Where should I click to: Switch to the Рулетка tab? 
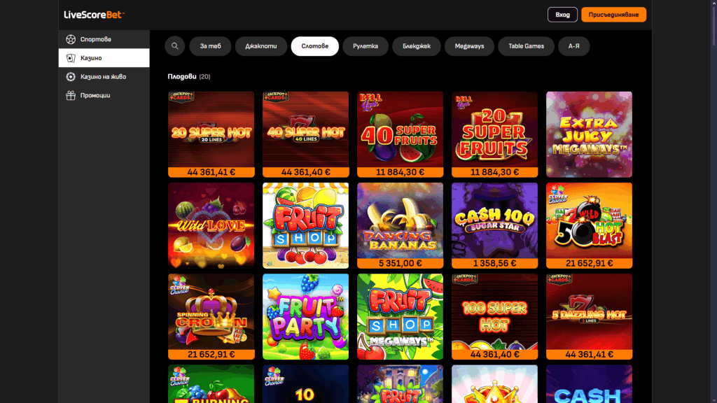(x=366, y=46)
